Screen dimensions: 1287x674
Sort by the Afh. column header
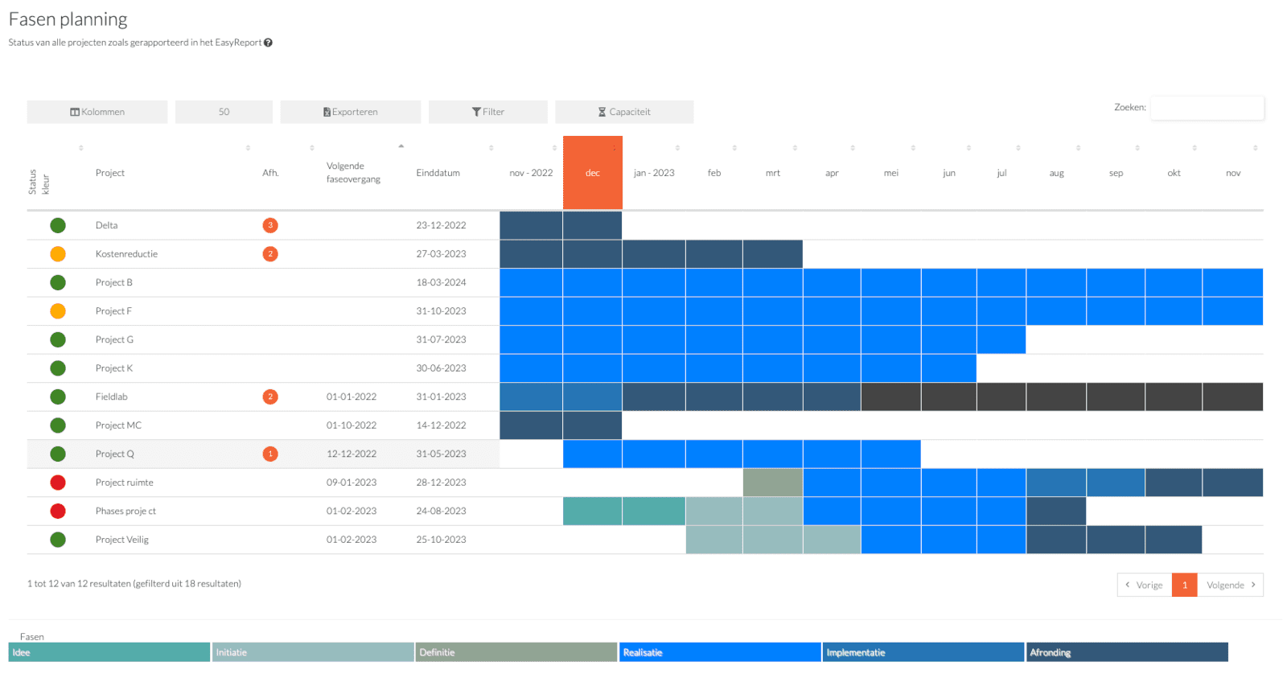270,173
